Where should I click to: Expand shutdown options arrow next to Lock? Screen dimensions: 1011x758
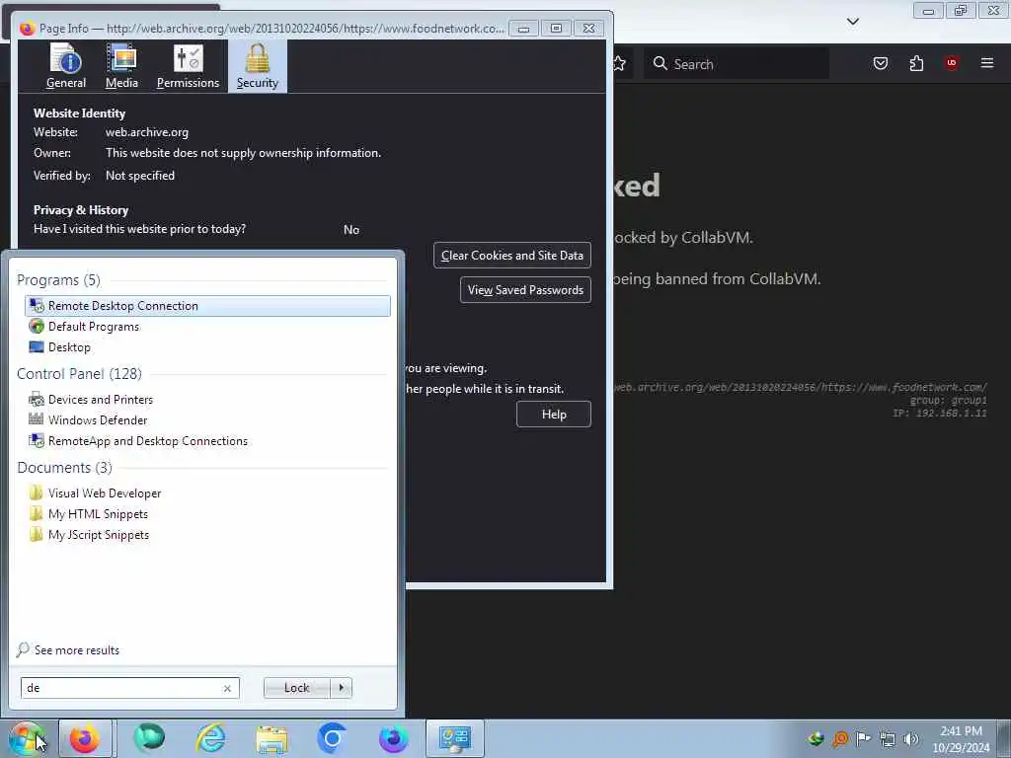[x=341, y=688]
